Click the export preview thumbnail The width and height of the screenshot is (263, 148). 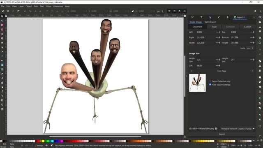pyautogui.click(x=197, y=83)
